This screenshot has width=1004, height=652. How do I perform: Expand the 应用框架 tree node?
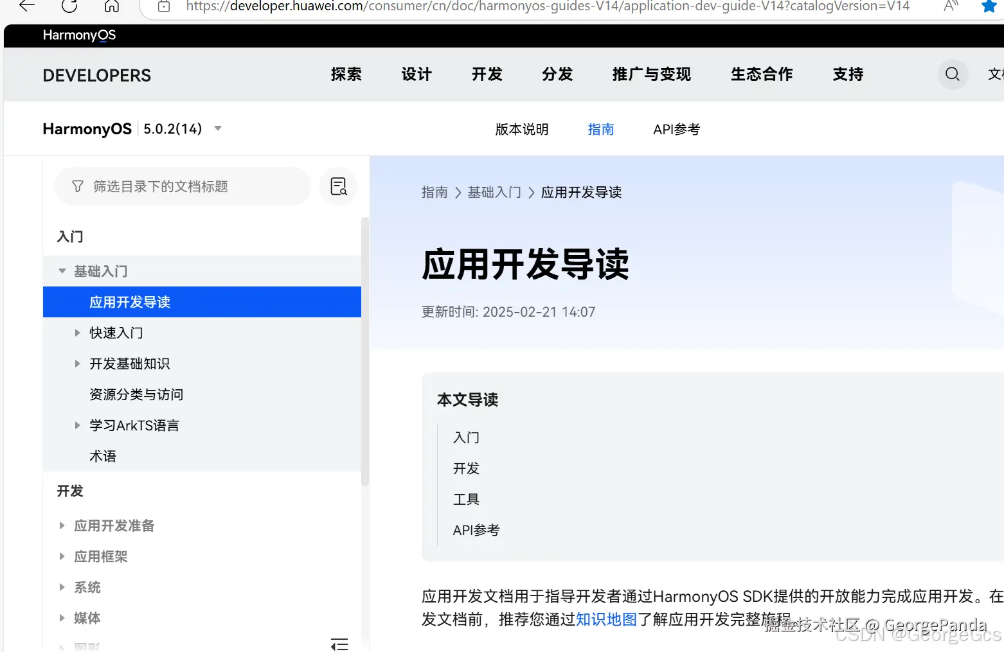pos(62,556)
